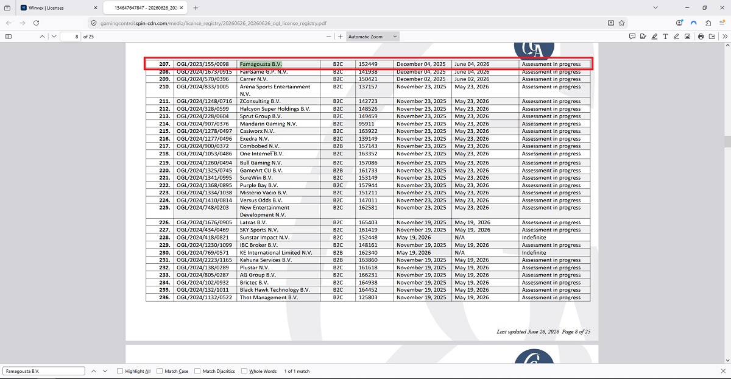731x379 pixels.
Task: Click the Carrer N.V. entry
Action: (x=254, y=79)
